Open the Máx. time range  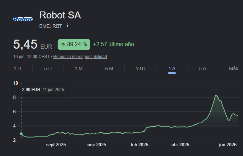pos(234,68)
